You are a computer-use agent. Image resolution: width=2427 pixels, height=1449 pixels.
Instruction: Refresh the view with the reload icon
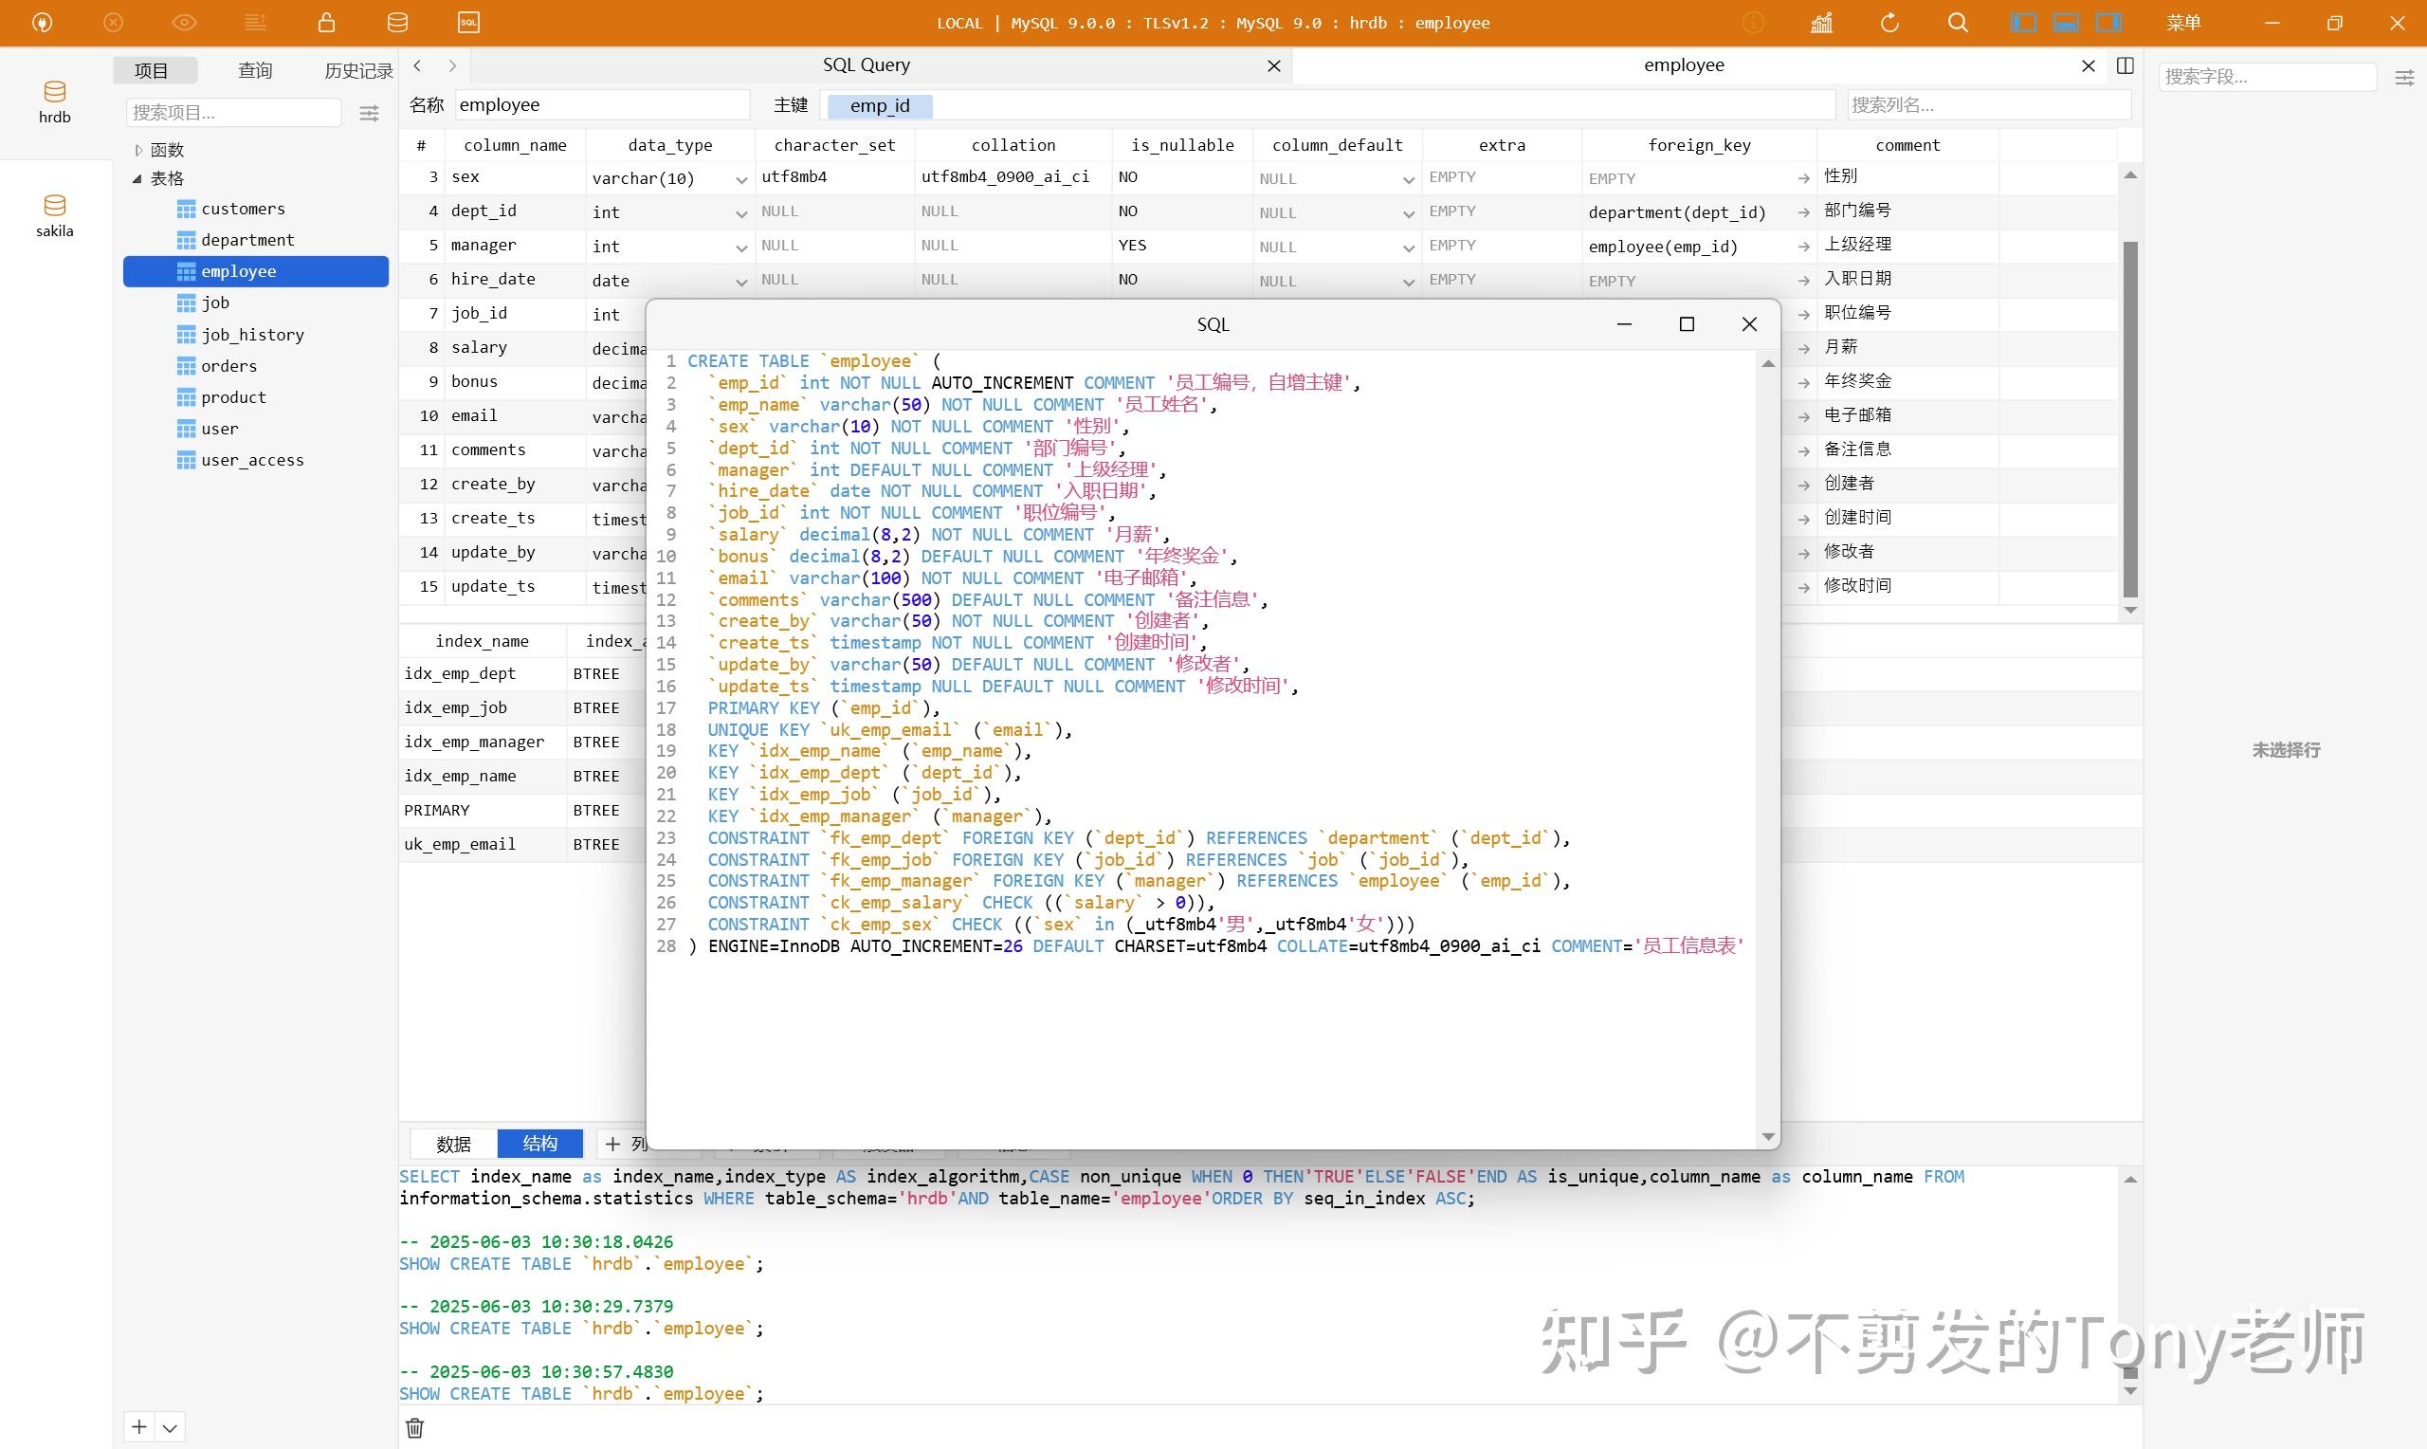tap(1890, 22)
